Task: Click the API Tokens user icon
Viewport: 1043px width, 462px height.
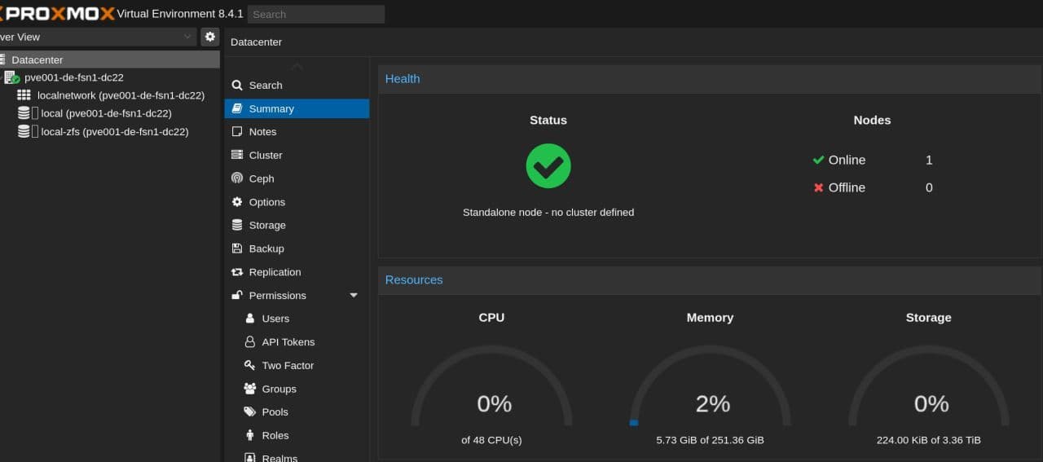Action: point(250,342)
